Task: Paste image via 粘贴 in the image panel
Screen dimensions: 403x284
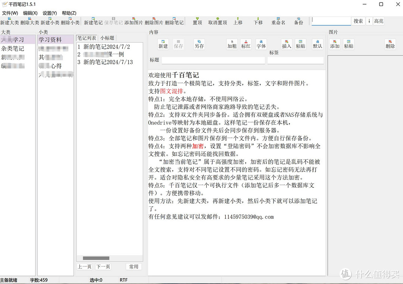Action: click(349, 45)
